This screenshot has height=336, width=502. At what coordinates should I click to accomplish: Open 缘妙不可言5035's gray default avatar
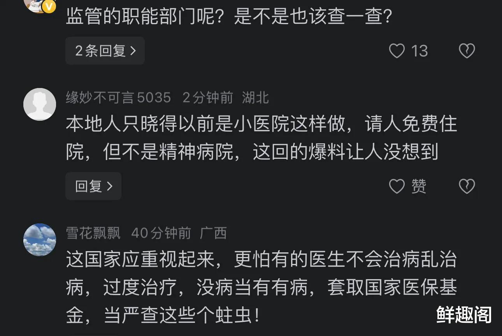coord(40,104)
